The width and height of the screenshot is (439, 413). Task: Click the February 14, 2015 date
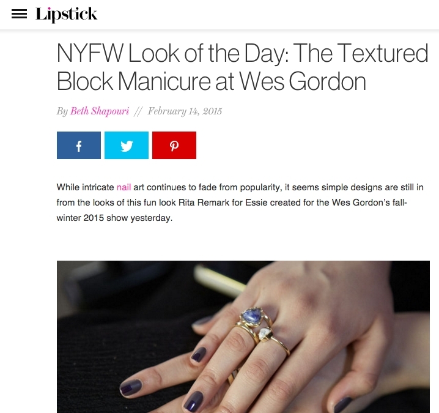[185, 111]
